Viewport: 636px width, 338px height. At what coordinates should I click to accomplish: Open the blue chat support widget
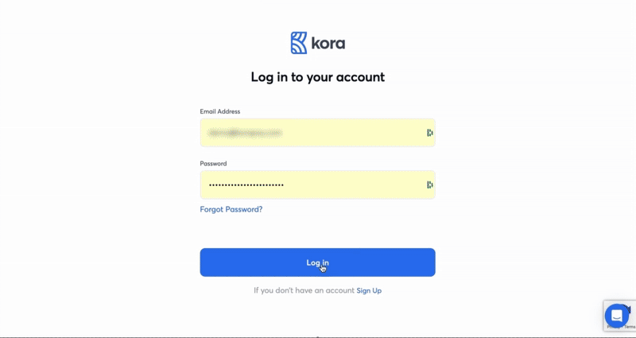coord(617,315)
